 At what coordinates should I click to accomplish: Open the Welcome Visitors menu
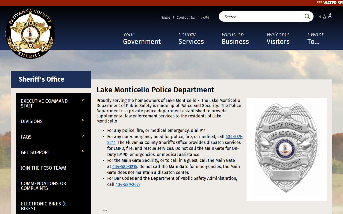click(x=278, y=38)
